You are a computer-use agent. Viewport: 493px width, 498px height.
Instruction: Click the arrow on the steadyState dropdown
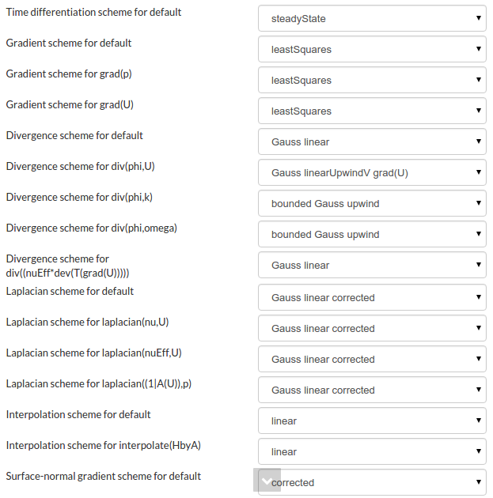click(x=478, y=18)
